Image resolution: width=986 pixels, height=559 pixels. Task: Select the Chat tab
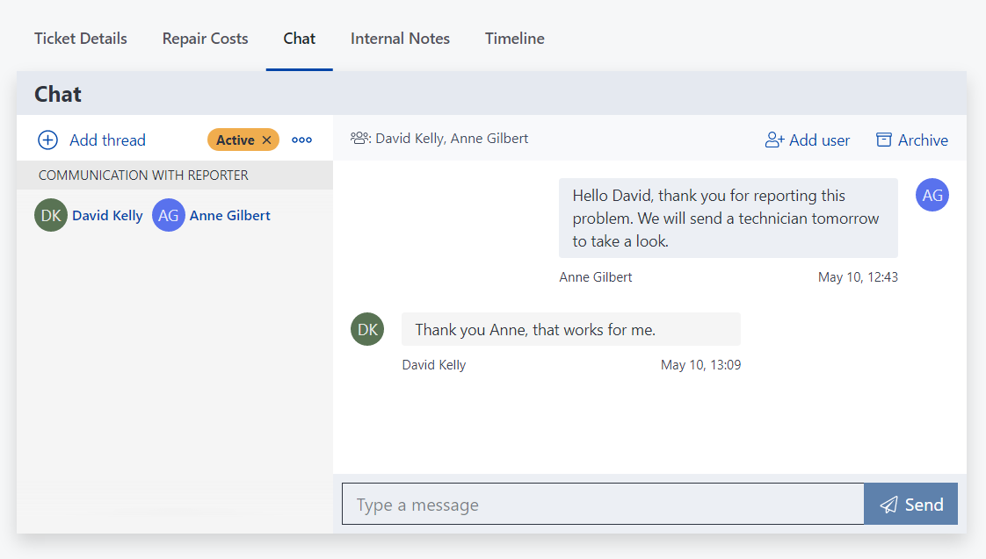coord(300,39)
